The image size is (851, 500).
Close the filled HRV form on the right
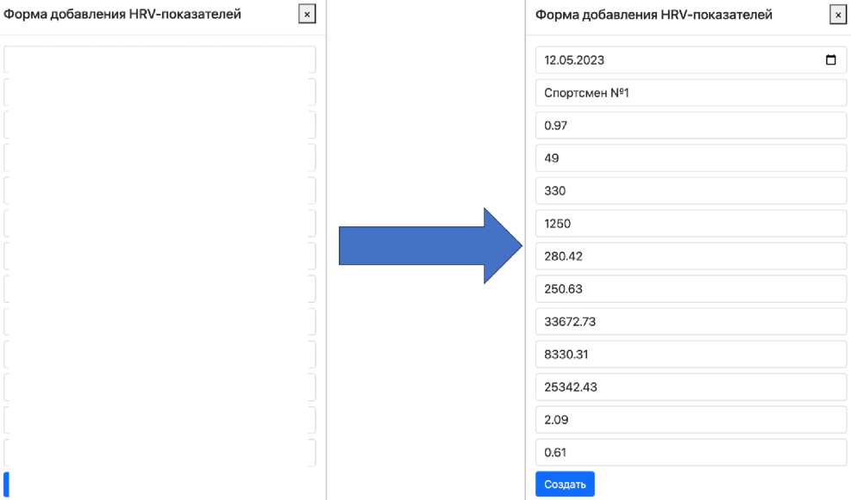(x=836, y=15)
